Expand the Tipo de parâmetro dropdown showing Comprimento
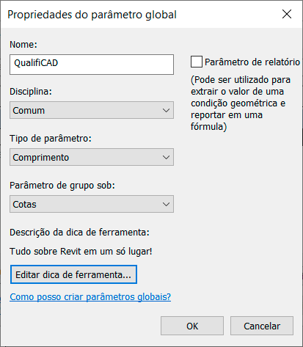The image size is (303, 347). click(92, 157)
